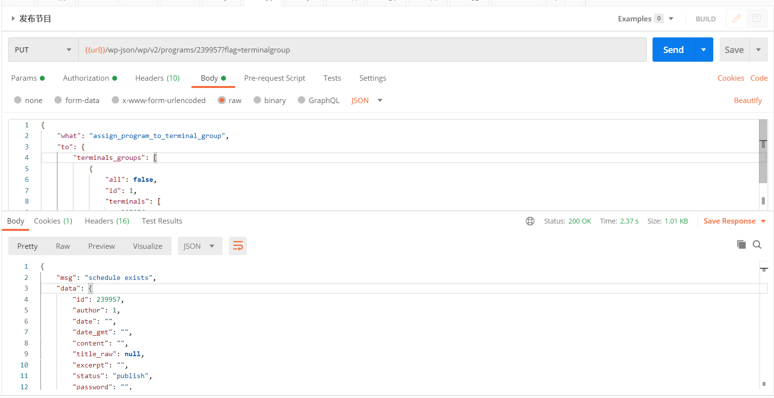Image resolution: width=774 pixels, height=398 pixels.
Task: Open search in response body
Action: [x=757, y=244]
